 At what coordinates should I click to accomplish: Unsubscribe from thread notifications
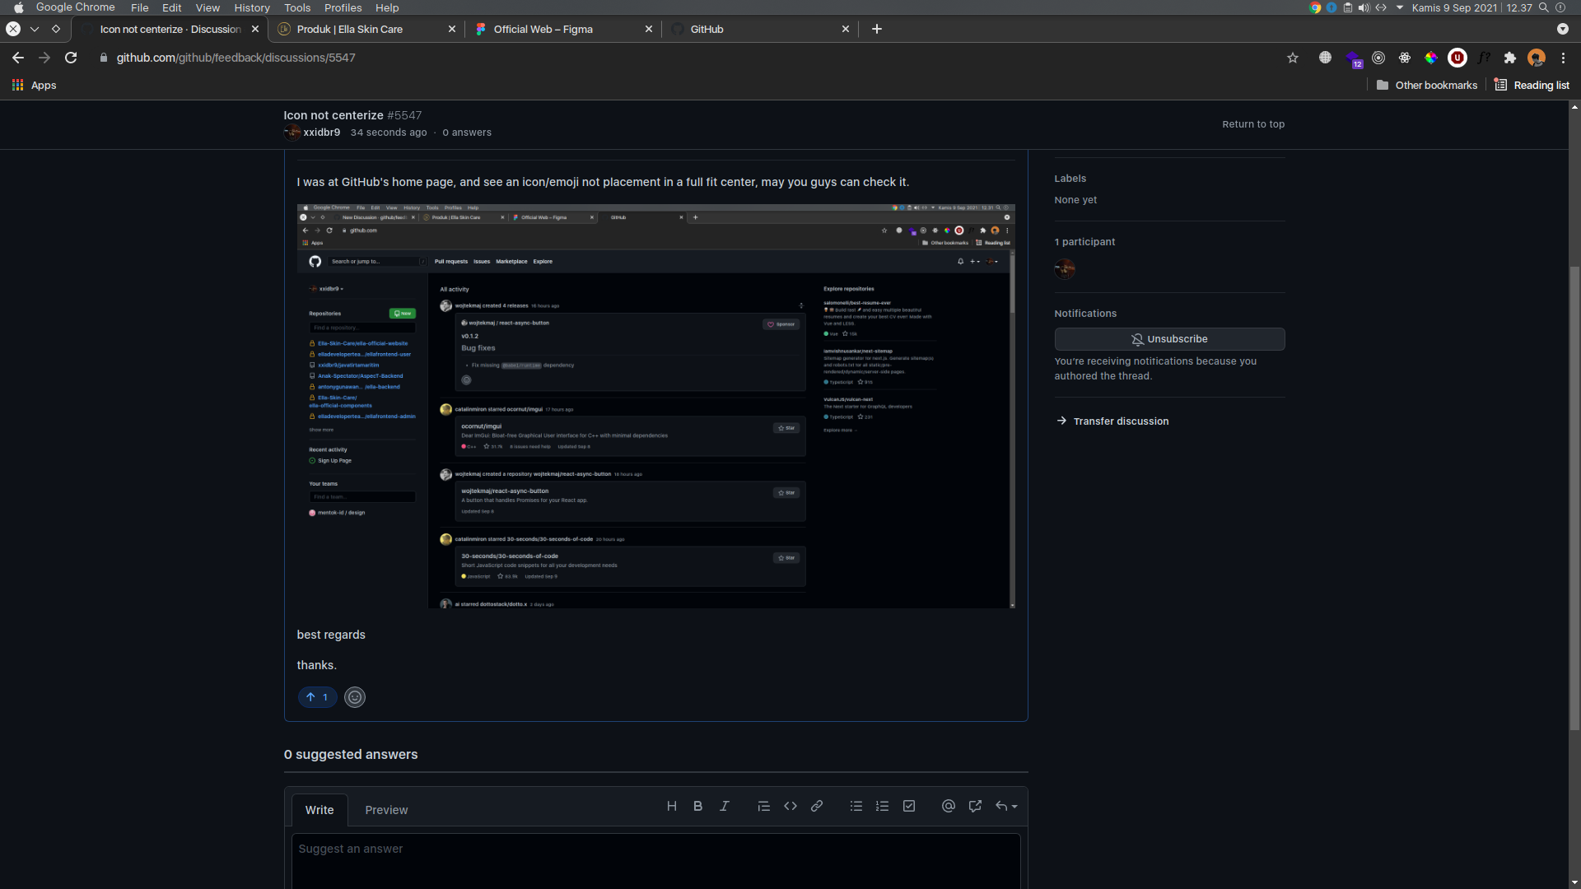tap(1168, 339)
